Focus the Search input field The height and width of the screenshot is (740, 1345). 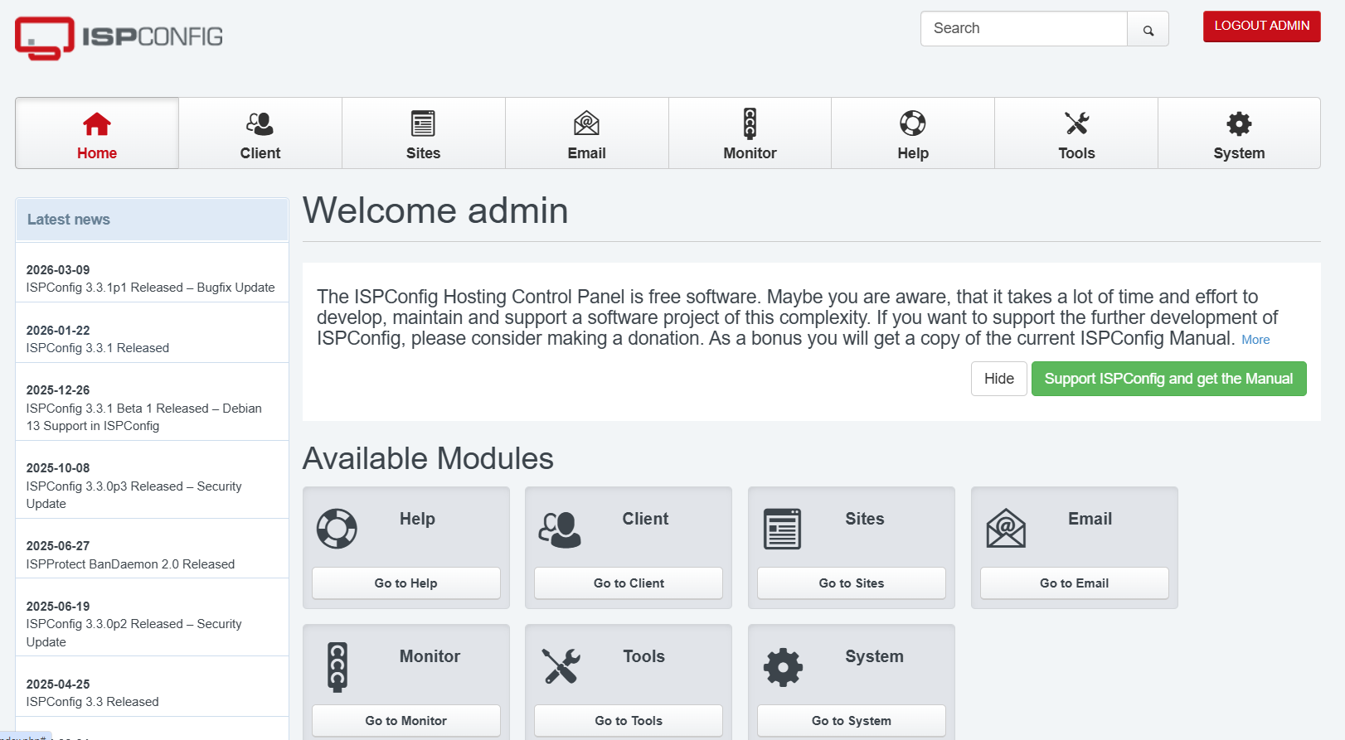coord(1023,29)
